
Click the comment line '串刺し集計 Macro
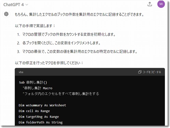(x=37, y=88)
